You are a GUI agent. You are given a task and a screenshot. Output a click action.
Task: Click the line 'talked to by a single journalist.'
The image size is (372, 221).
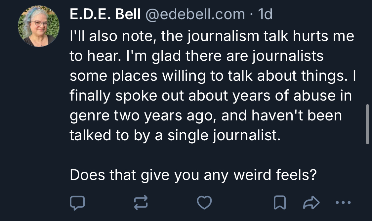click(x=175, y=136)
